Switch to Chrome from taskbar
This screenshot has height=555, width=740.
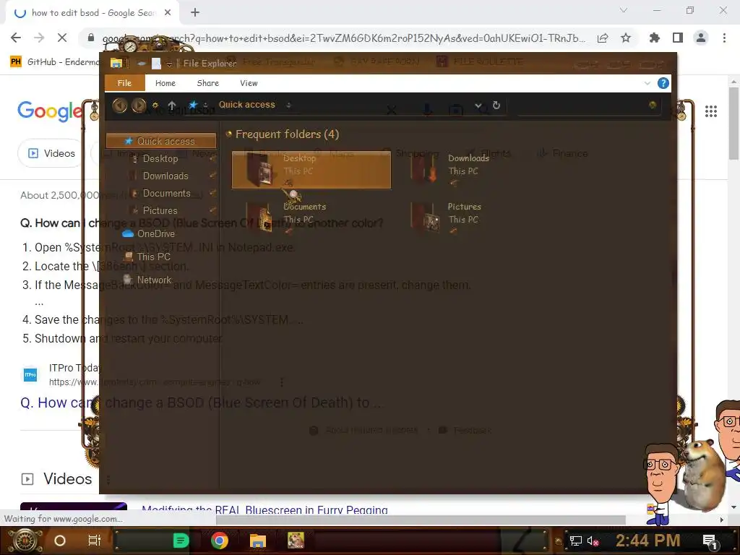click(x=220, y=541)
